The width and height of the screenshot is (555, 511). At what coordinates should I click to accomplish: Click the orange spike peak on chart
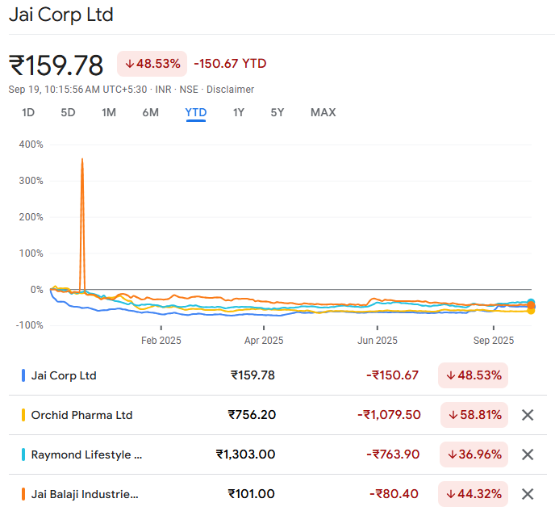82,159
